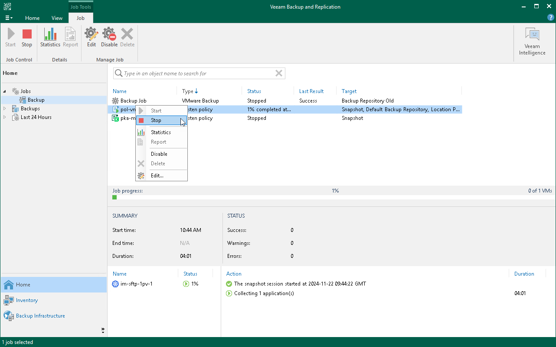Click the im-sftp-1pv-1 object icon
This screenshot has height=347, width=556.
(115, 284)
